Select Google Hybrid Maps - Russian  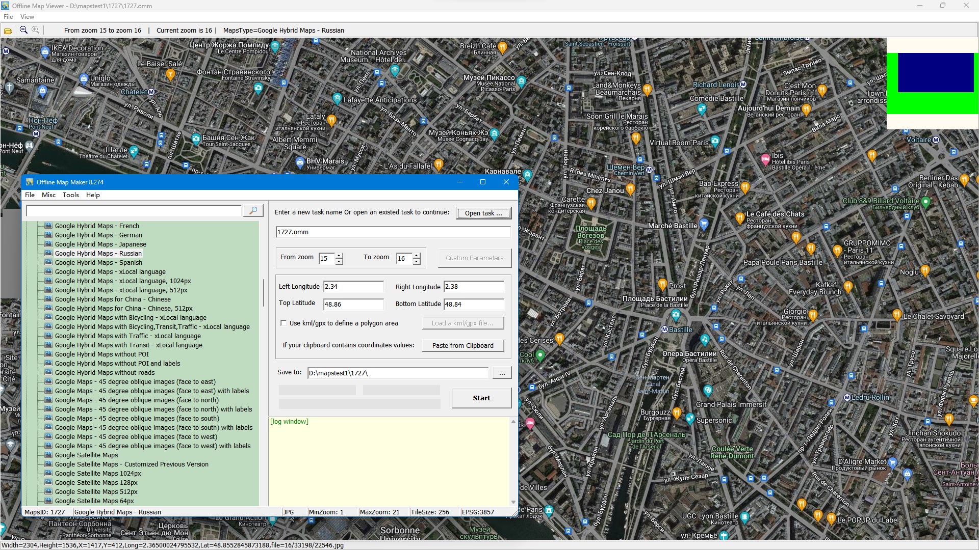point(98,254)
